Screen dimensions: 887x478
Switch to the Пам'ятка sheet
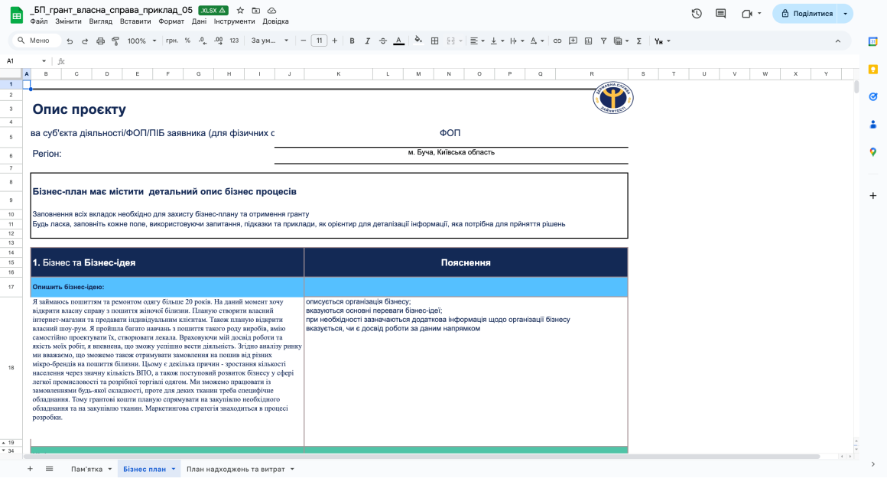[86, 469]
